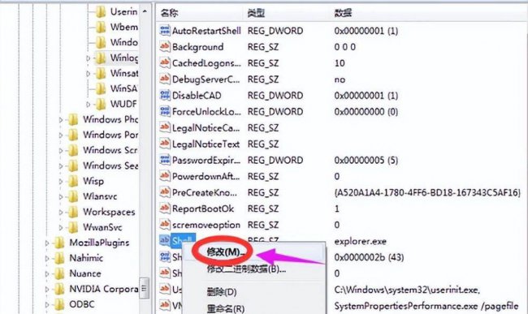Select the AutoRestartShell value name

(x=206, y=31)
